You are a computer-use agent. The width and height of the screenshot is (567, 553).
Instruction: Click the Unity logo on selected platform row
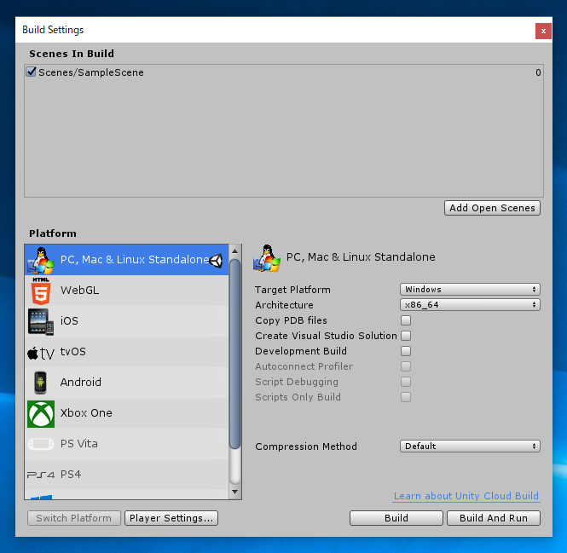217,260
